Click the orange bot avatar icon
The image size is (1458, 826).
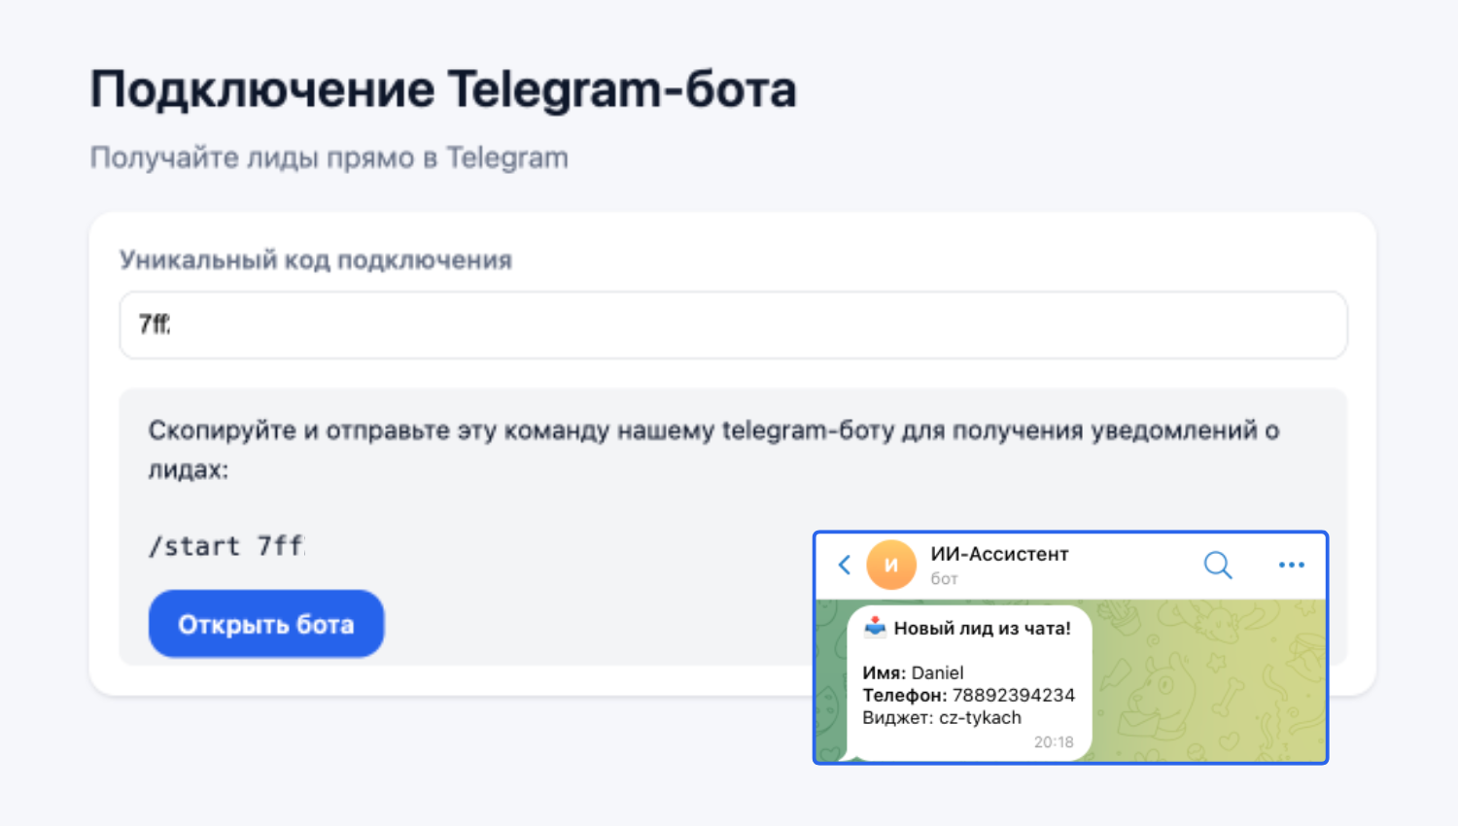click(890, 565)
